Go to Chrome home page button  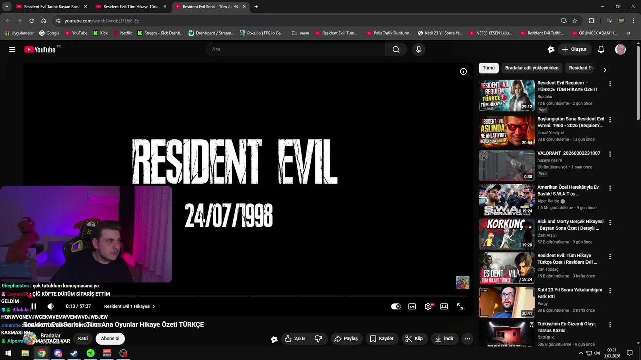(44, 21)
